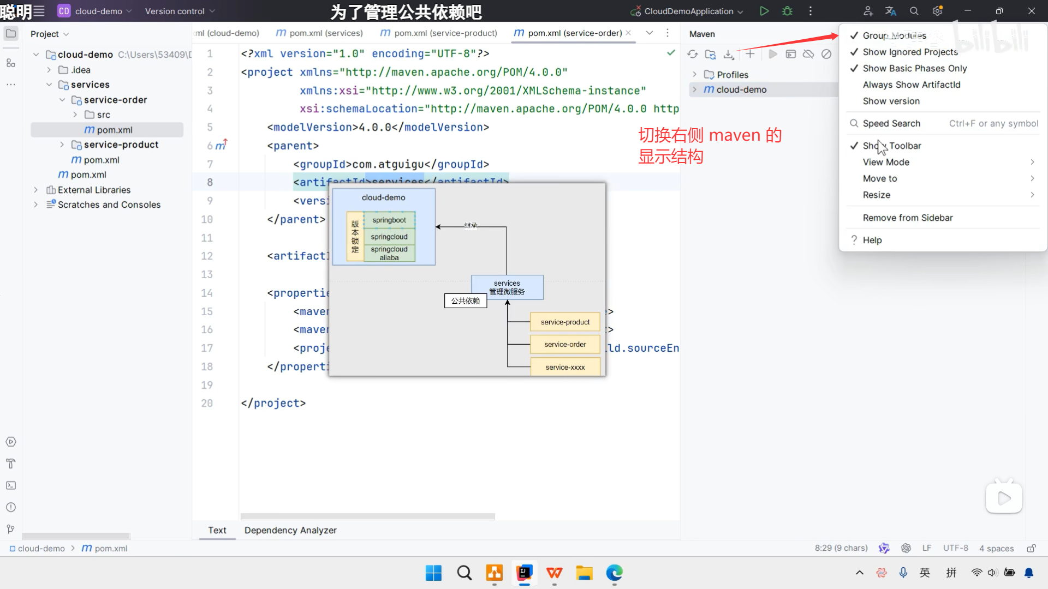1048x589 pixels.
Task: Start debugging with the bug icon
Action: 787,11
